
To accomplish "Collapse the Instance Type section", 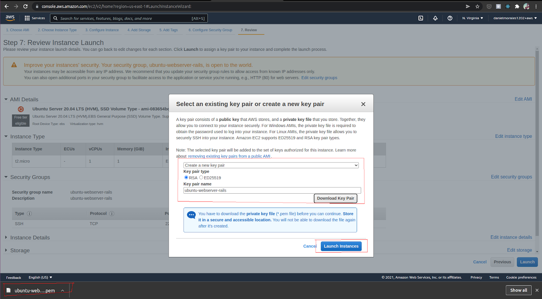I will [x=6, y=136].
